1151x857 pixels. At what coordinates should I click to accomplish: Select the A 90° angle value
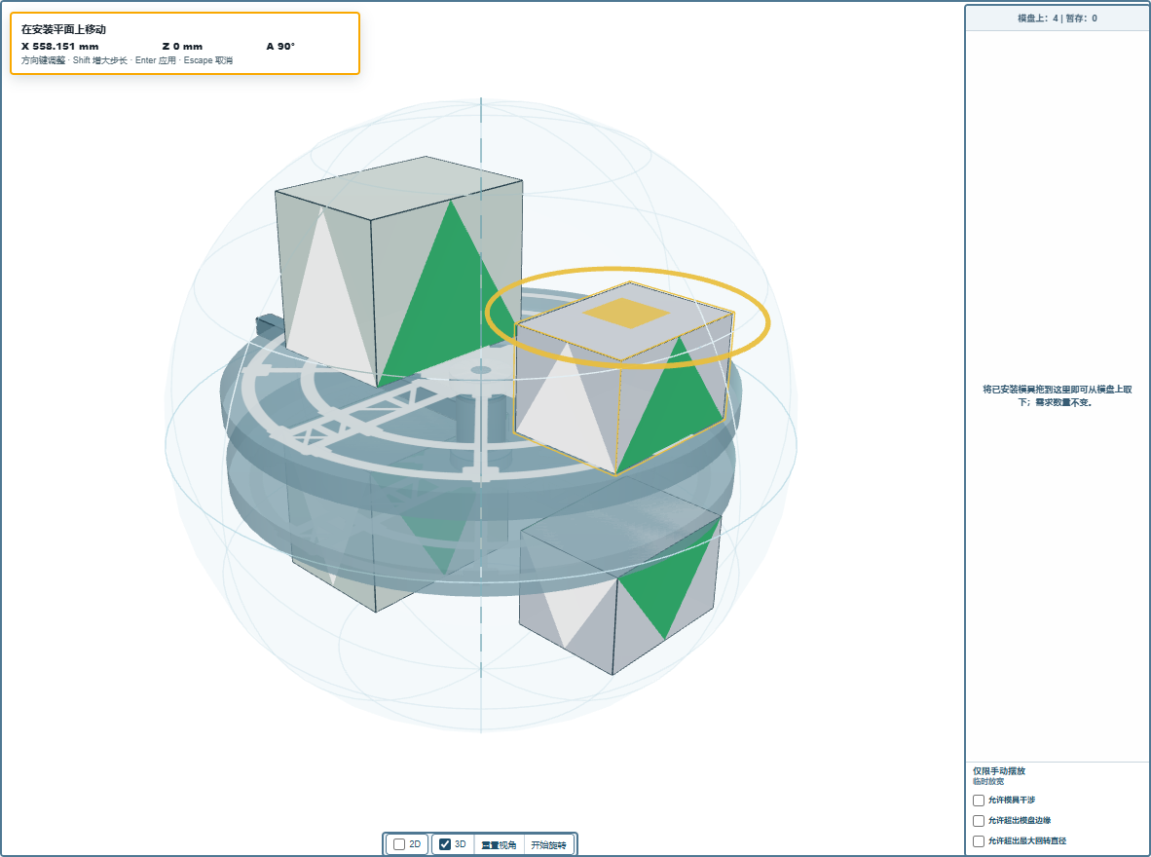tap(280, 47)
